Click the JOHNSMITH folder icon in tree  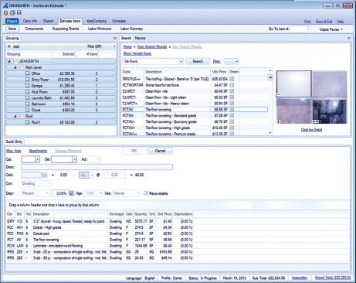tap(15, 61)
